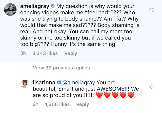Screen dimensions: 162x113
Task: Expand View 99 previous replies
Action: coord(61,68)
